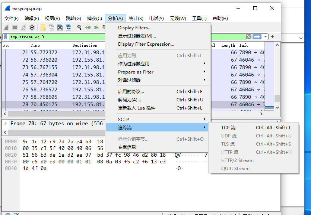311x215 pixels.
Task: Click the packet list horizontal scroll right arrow
Action: [x=261, y=114]
